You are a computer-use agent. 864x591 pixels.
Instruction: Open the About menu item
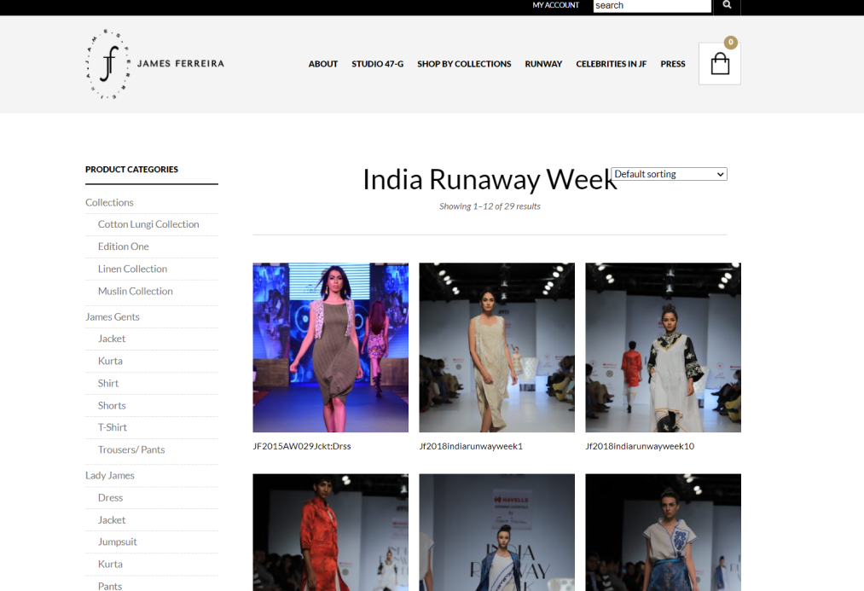pyautogui.click(x=323, y=64)
